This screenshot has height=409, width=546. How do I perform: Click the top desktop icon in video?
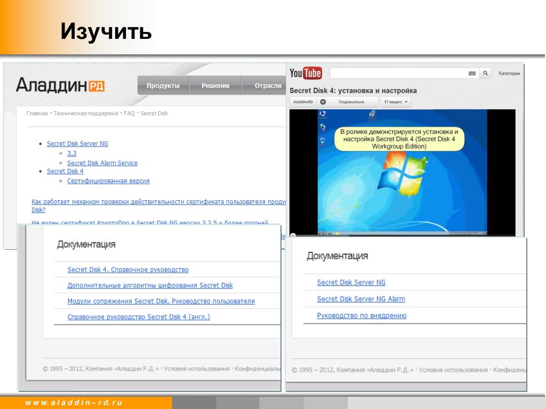point(323,115)
